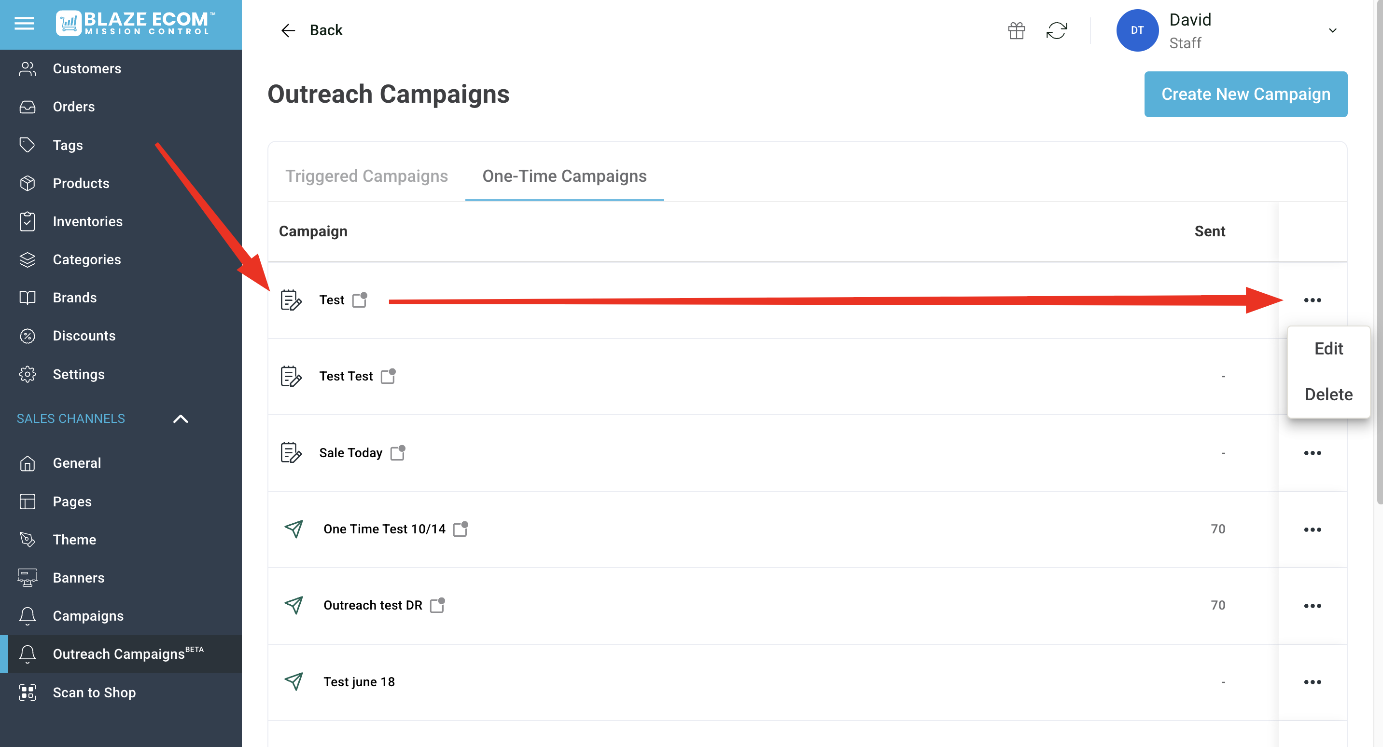The width and height of the screenshot is (1383, 747).
Task: Click Create New Campaign button
Action: [1245, 94]
